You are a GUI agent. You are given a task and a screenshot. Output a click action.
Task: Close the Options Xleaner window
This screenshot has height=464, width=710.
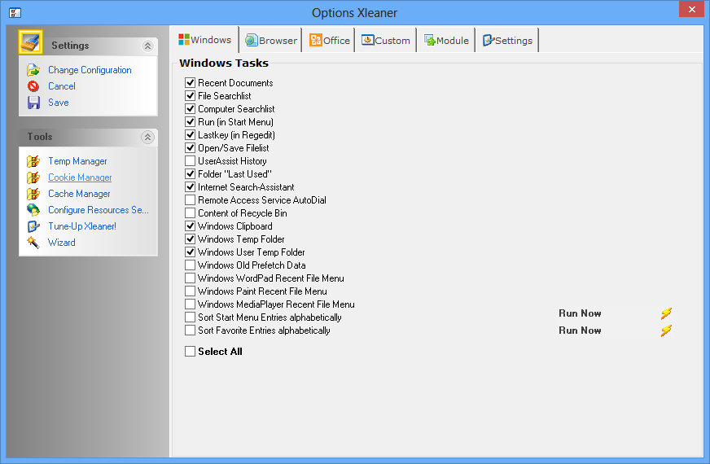[691, 9]
